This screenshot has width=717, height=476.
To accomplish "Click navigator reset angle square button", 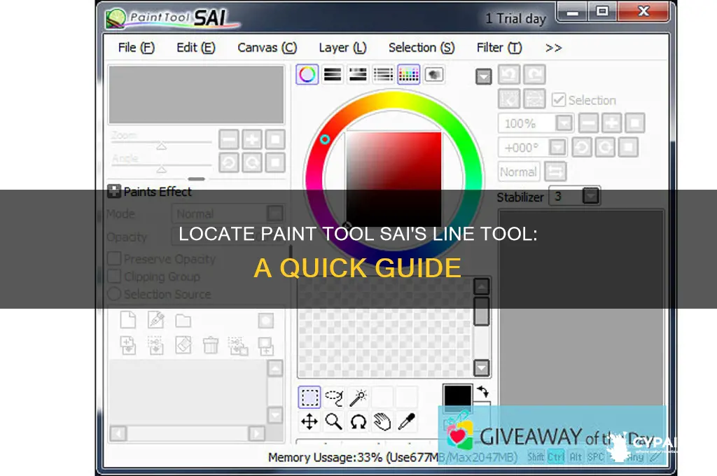I will [x=275, y=162].
